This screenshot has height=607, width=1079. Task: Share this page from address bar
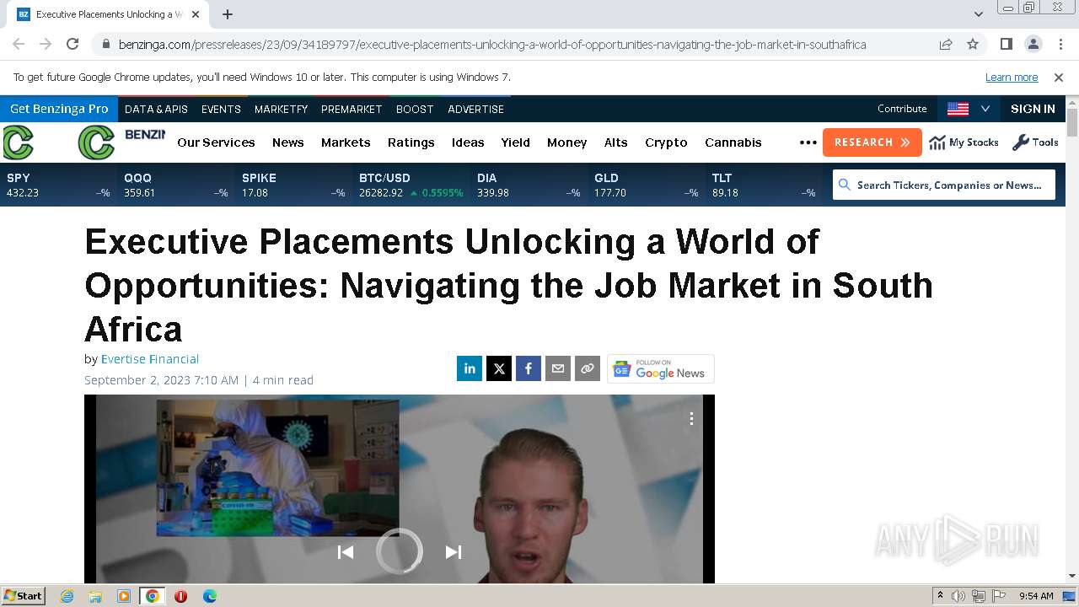coord(946,44)
